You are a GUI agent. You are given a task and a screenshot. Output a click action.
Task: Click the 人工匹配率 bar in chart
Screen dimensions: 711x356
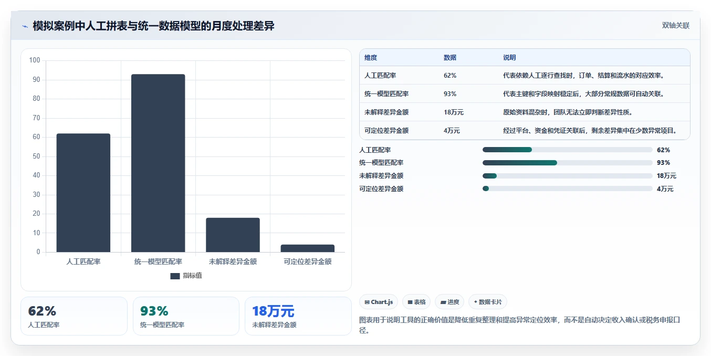83,193
